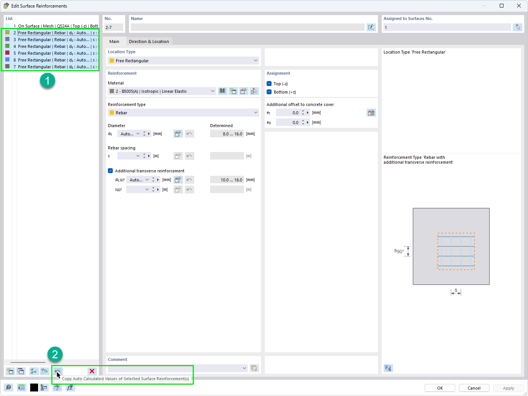Click the concrete cover offset settings icon
Screen dimensions: 528x396
[371, 113]
